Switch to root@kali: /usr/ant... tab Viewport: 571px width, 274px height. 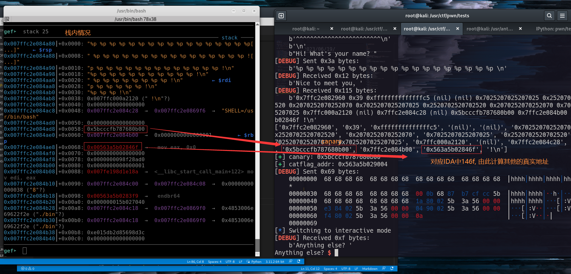490,29
